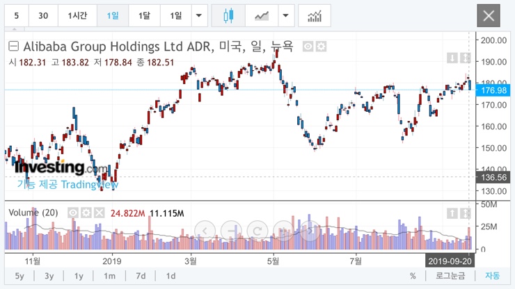Click the 176.98 current price label

(493, 90)
